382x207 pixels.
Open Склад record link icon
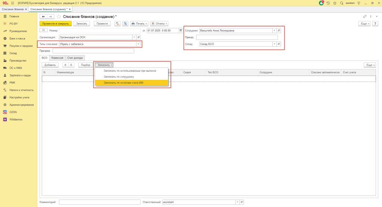[279, 44]
